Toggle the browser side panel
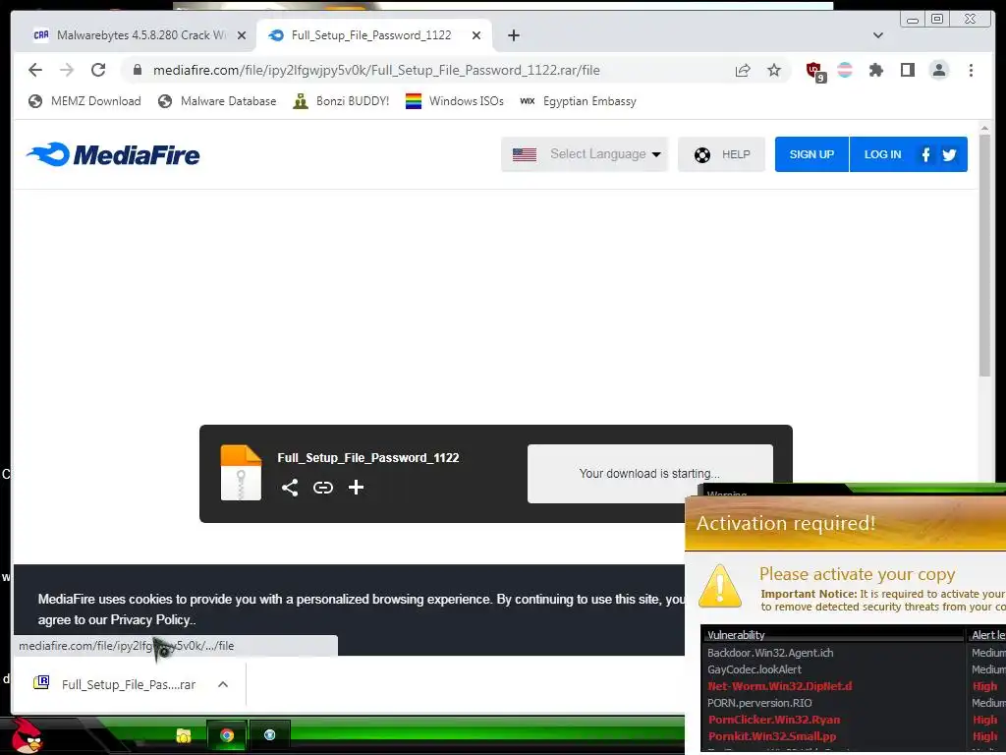The width and height of the screenshot is (1006, 755). (x=907, y=70)
